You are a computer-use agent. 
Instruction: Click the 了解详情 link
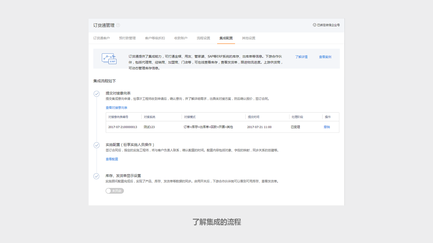pyautogui.click(x=301, y=57)
